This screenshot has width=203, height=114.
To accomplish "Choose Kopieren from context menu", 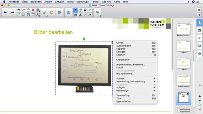I will click(x=135, y=49).
